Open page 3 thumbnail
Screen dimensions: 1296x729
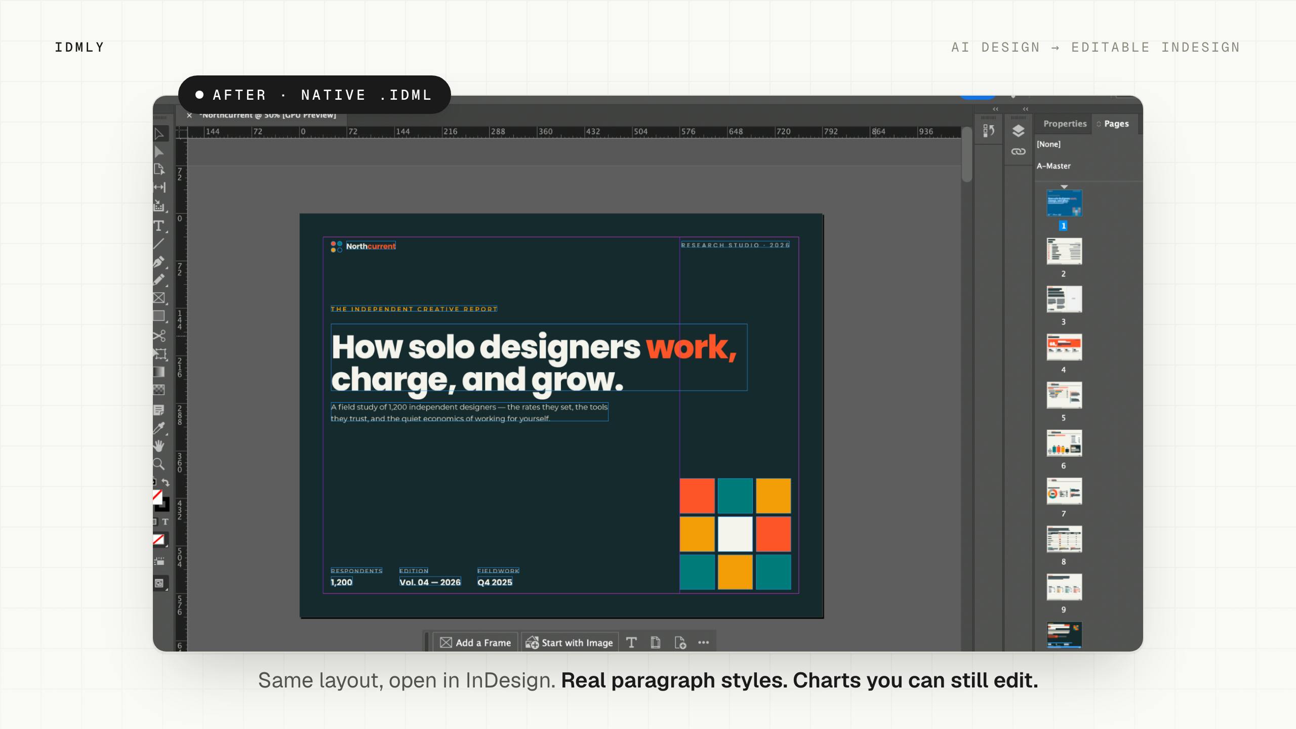pyautogui.click(x=1064, y=299)
